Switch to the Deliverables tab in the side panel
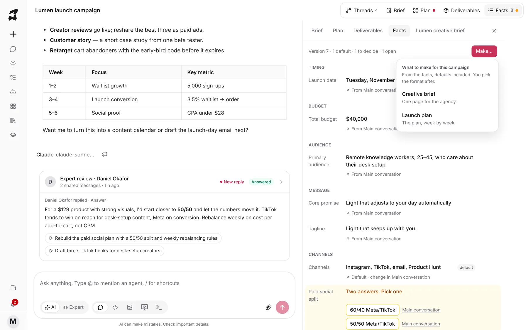The height and width of the screenshot is (330, 528). tap(368, 31)
